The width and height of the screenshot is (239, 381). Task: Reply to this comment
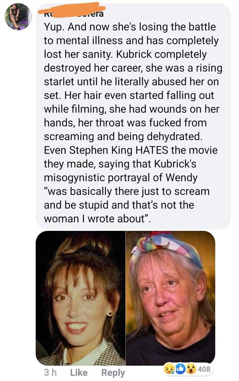coord(113,373)
